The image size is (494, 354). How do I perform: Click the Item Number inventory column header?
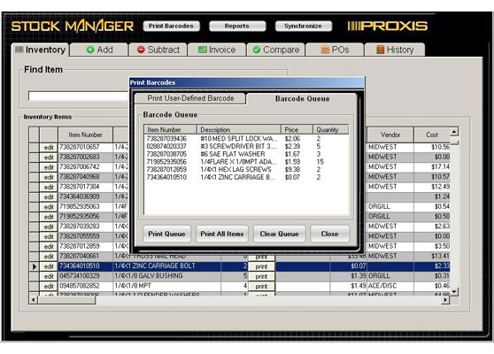85,135
